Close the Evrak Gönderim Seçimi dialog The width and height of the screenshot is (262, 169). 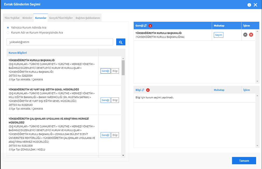click(x=255, y=5)
